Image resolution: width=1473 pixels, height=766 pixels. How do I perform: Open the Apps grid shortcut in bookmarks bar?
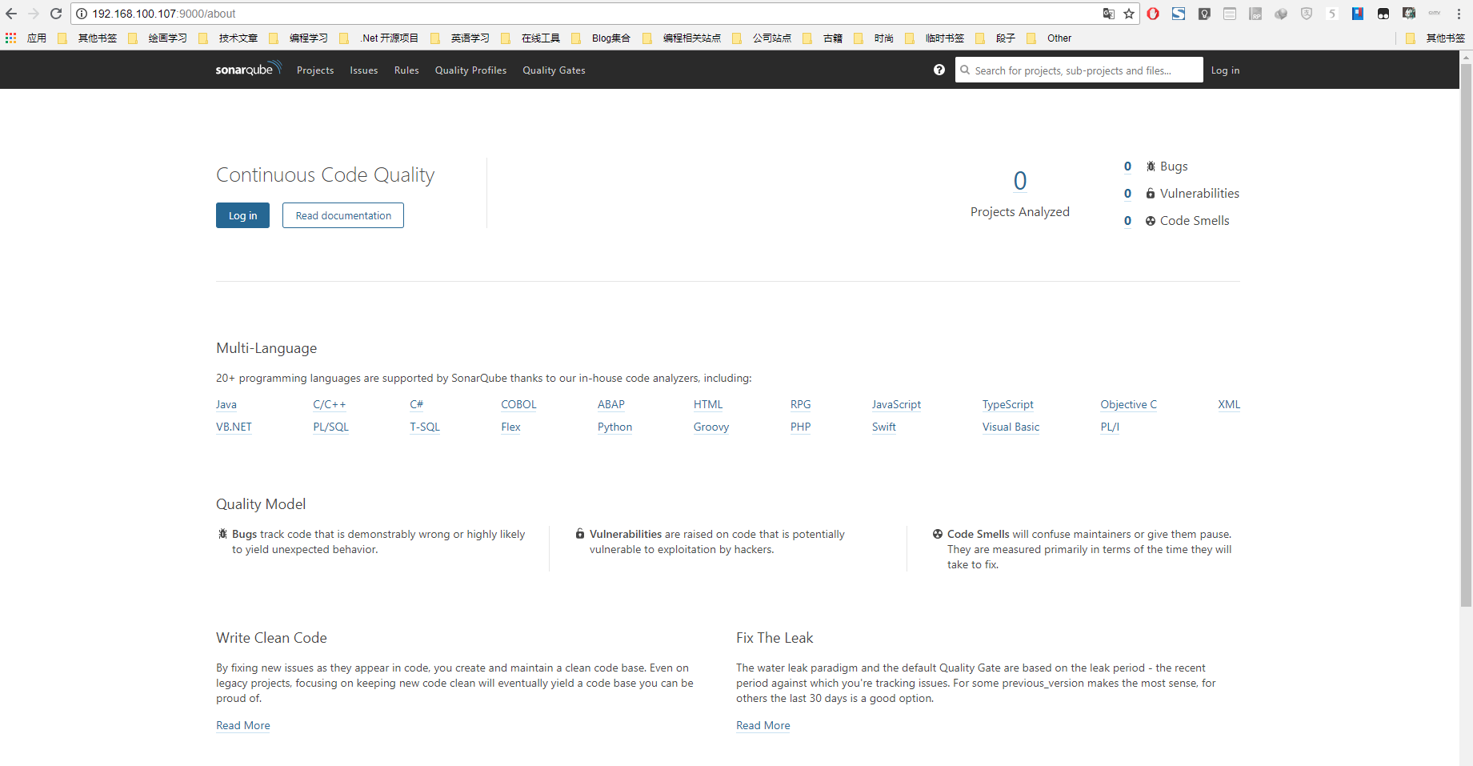click(x=10, y=38)
